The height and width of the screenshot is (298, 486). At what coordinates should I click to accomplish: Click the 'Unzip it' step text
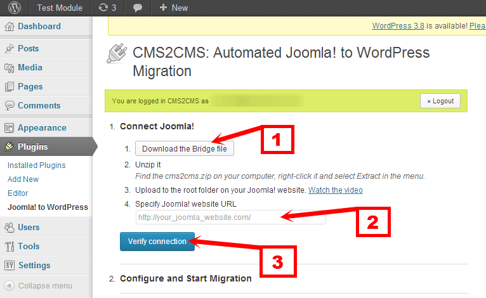click(148, 164)
